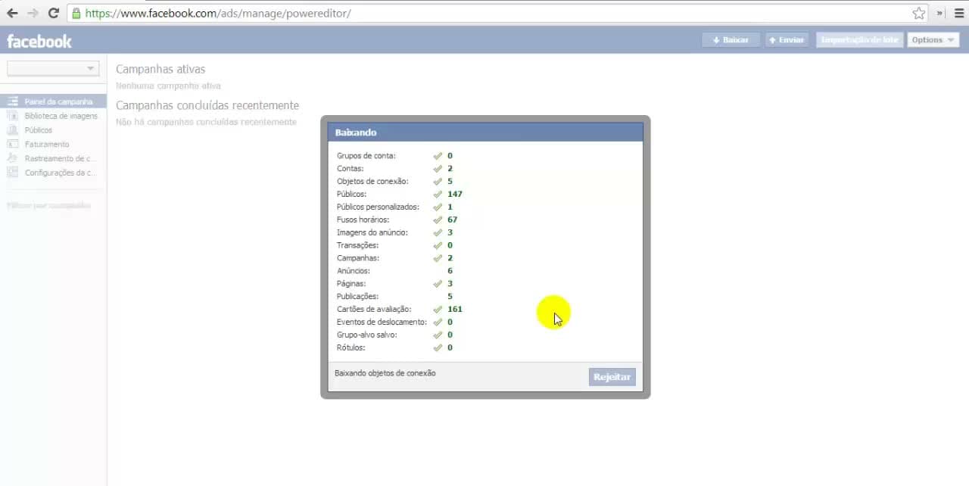This screenshot has width=969, height=486.
Task: View site security via the green padlock
Action: [x=76, y=13]
